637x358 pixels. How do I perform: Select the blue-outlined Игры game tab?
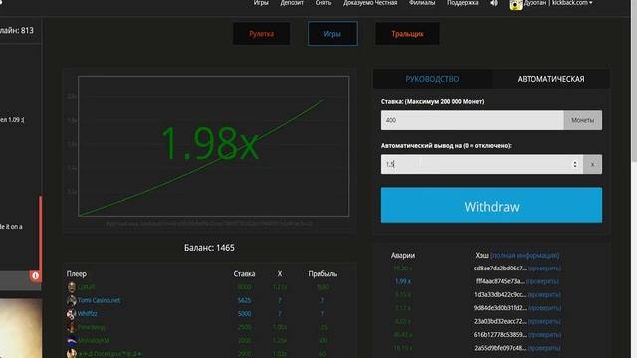click(332, 34)
